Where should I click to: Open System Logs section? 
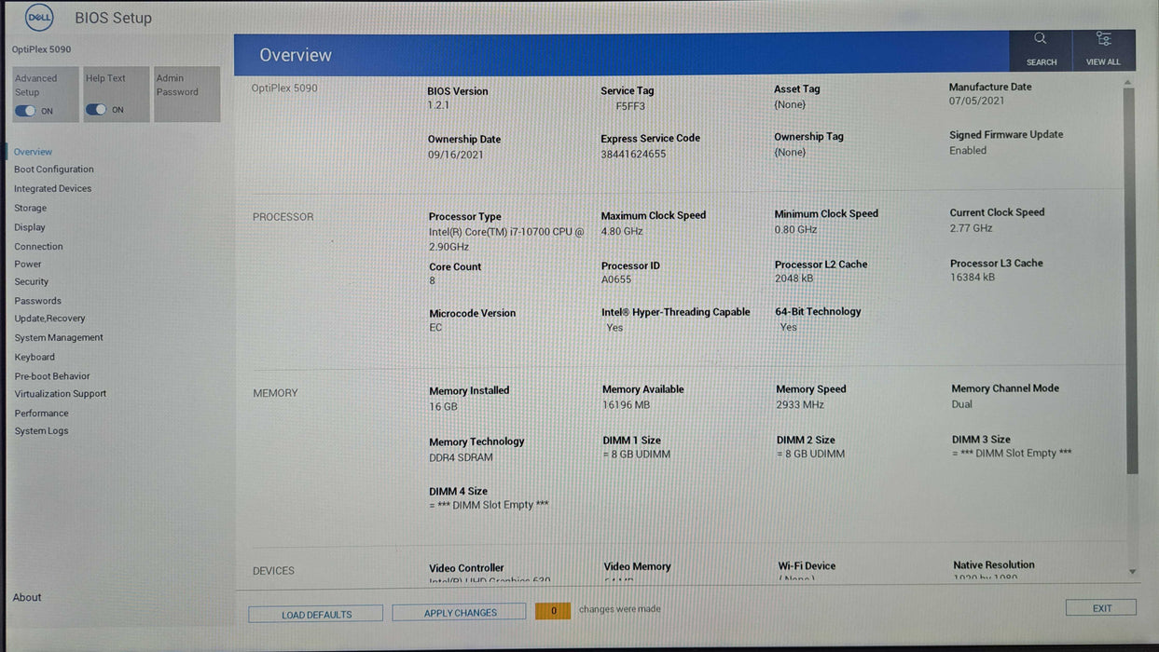coord(41,431)
